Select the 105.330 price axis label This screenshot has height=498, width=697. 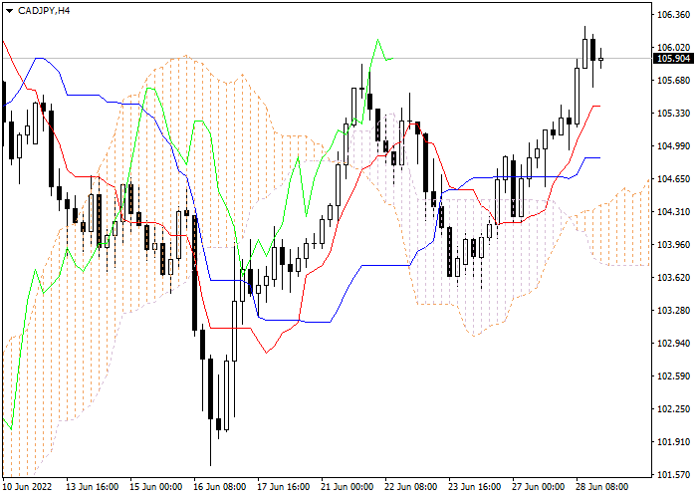click(x=673, y=113)
